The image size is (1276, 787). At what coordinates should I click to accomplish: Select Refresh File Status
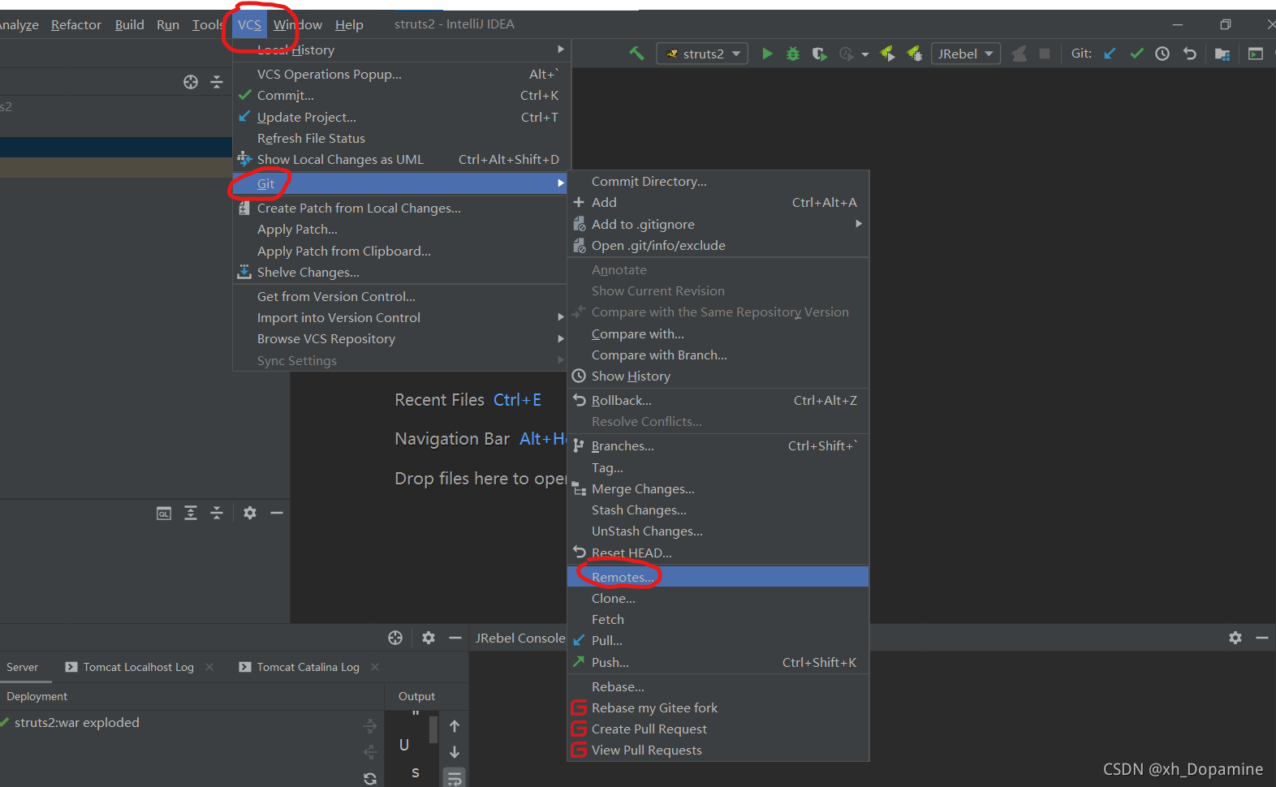click(x=399, y=139)
